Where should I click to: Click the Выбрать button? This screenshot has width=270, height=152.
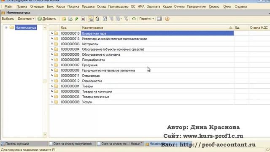point(8,19)
